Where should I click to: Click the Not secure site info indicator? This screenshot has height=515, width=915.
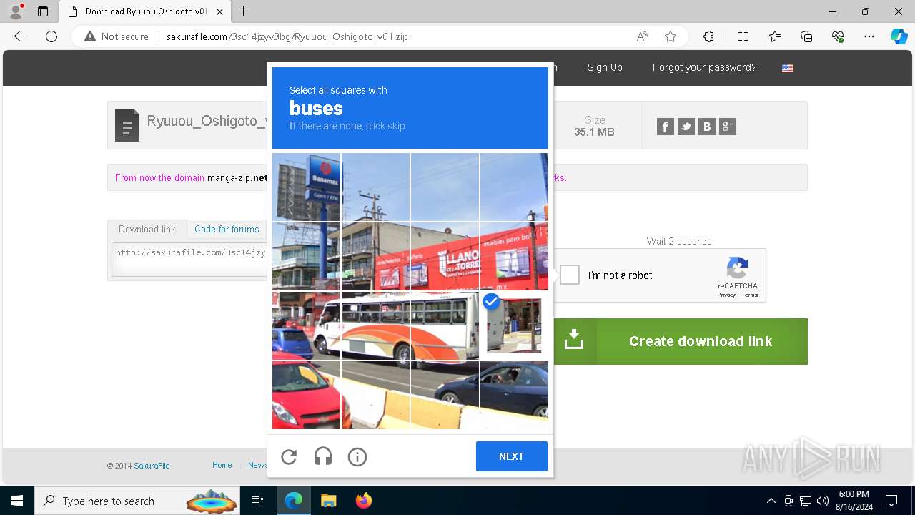117,36
